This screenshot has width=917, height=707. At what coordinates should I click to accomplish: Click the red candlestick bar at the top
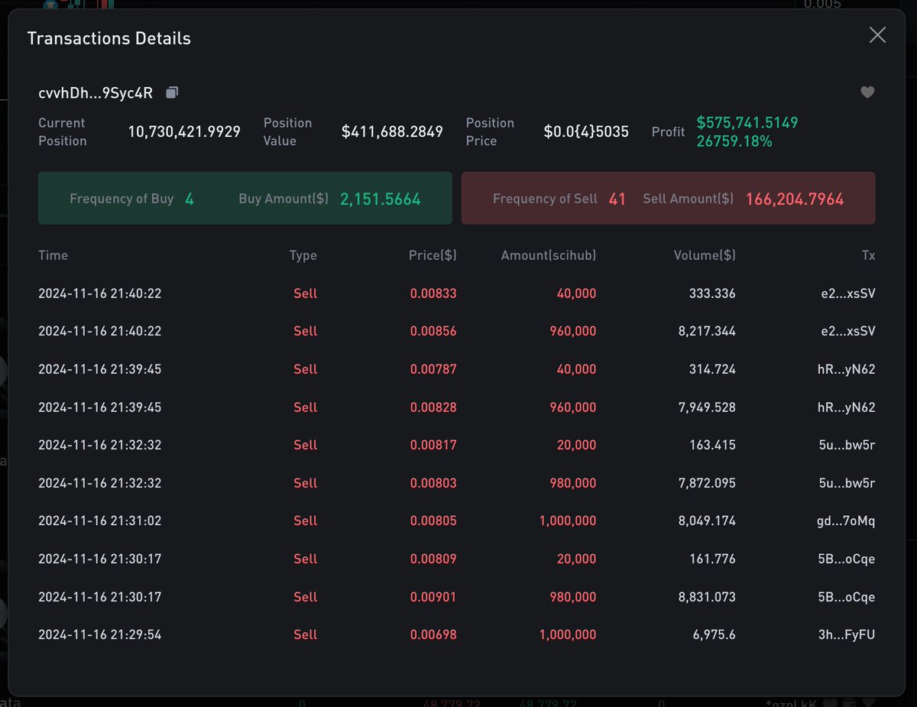click(x=103, y=5)
